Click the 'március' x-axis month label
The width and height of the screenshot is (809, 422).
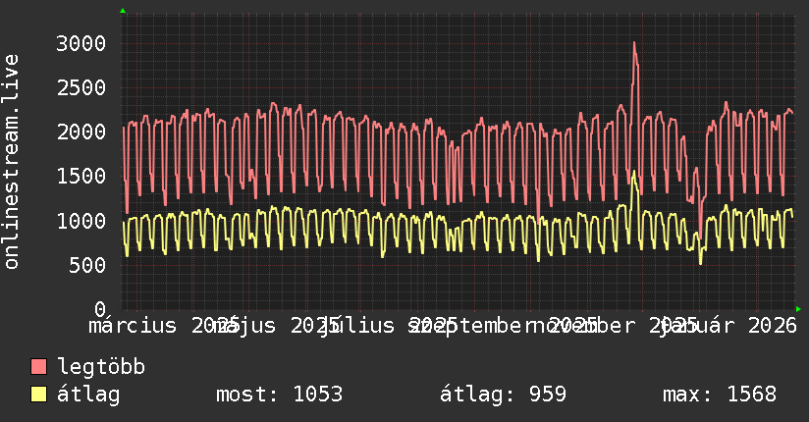coord(133,326)
